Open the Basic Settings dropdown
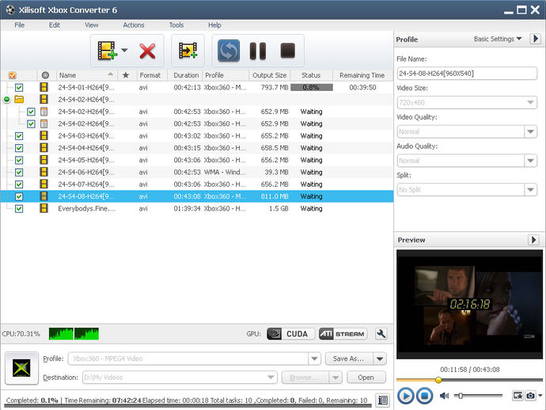The height and width of the screenshot is (410, 546). click(x=498, y=39)
